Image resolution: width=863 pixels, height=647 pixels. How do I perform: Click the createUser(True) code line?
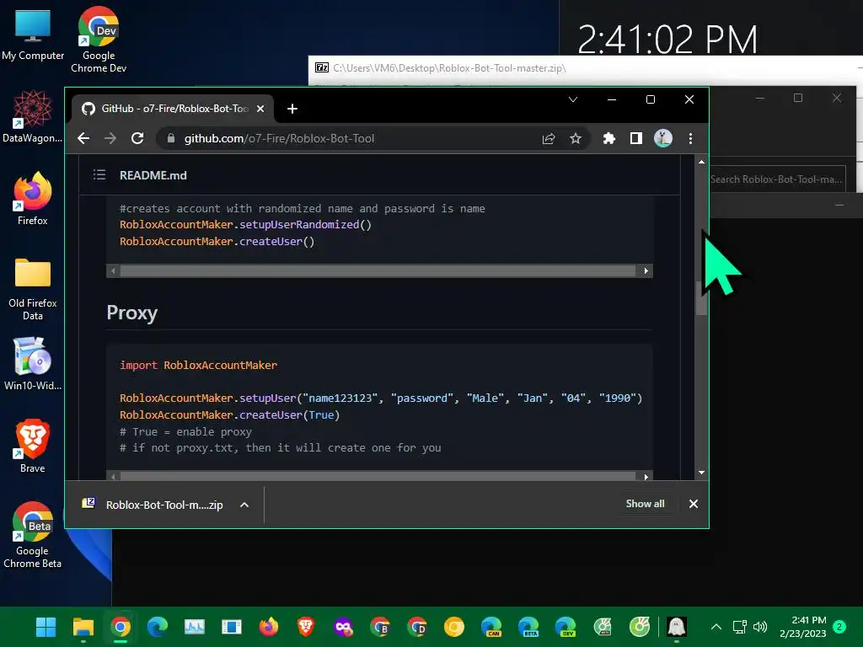pyautogui.click(x=229, y=415)
